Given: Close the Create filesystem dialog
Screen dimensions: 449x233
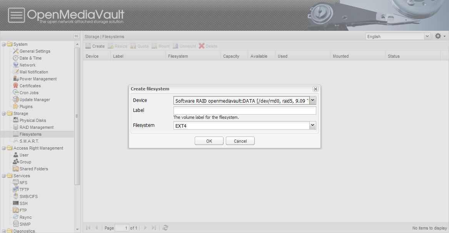Looking at the screenshot, I should (315, 89).
